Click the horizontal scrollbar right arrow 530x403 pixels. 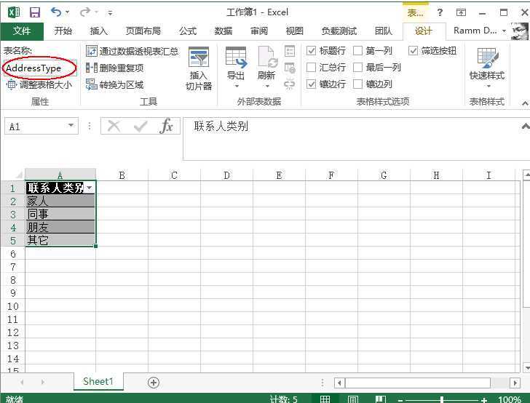tap(515, 383)
